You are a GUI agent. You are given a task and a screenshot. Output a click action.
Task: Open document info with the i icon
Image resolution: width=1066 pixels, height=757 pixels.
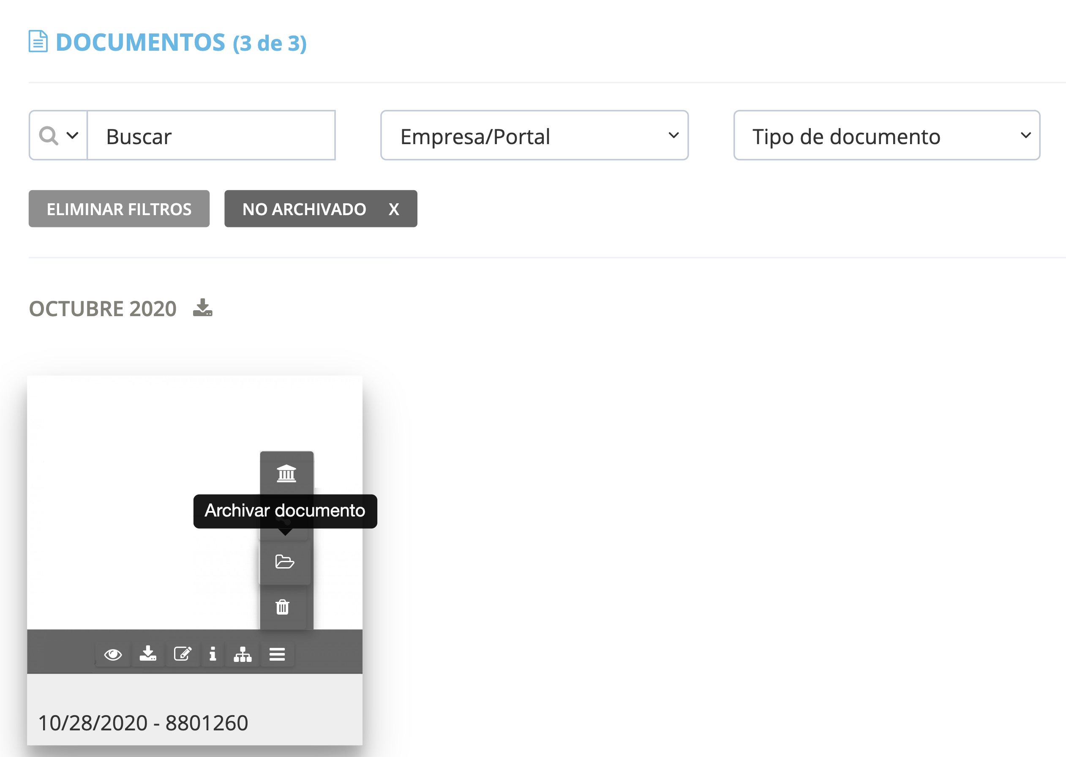[213, 653]
